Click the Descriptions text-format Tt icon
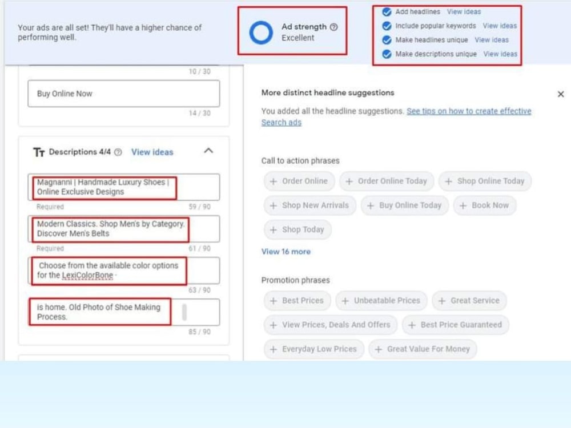 click(39, 152)
